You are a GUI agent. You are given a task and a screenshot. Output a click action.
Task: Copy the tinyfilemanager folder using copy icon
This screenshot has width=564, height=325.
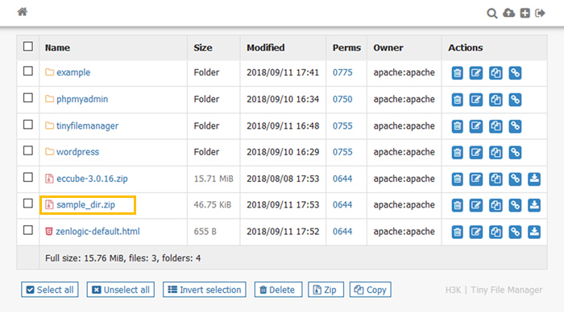pos(496,125)
